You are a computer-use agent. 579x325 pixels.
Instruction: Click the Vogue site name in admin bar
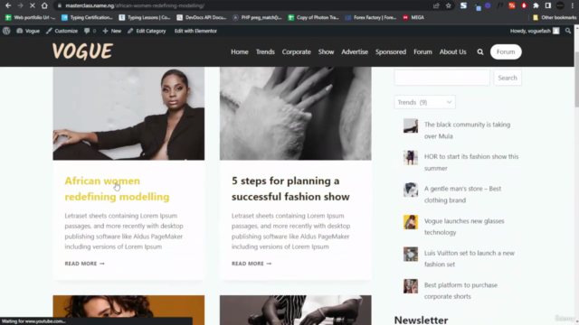point(28,31)
